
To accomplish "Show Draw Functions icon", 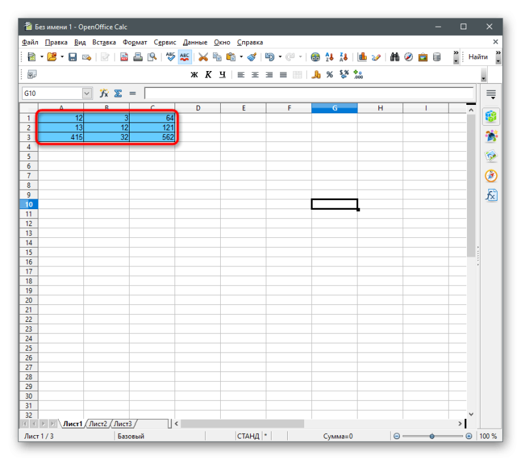I will (x=376, y=57).
